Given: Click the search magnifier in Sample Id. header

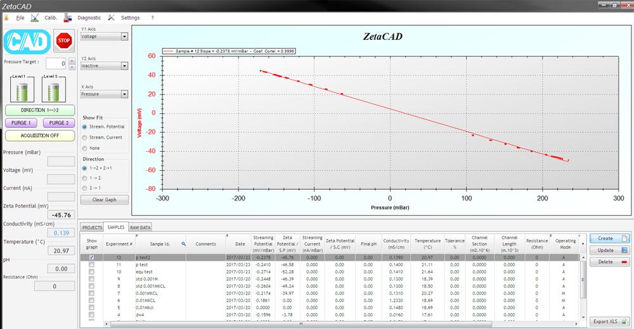Looking at the screenshot, I should (184, 244).
